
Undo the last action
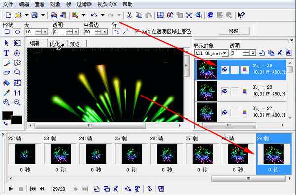pyautogui.click(x=94, y=15)
